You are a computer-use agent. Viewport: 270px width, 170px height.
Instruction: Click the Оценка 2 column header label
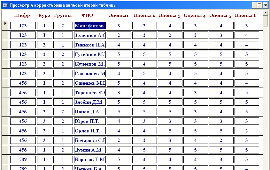tap(144, 15)
